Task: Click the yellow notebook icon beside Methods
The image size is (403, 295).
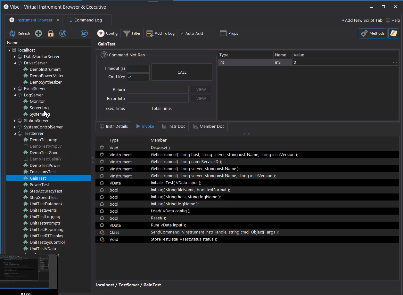Action: point(393,33)
